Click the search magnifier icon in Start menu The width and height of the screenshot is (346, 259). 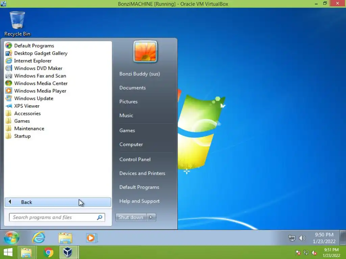click(x=100, y=218)
